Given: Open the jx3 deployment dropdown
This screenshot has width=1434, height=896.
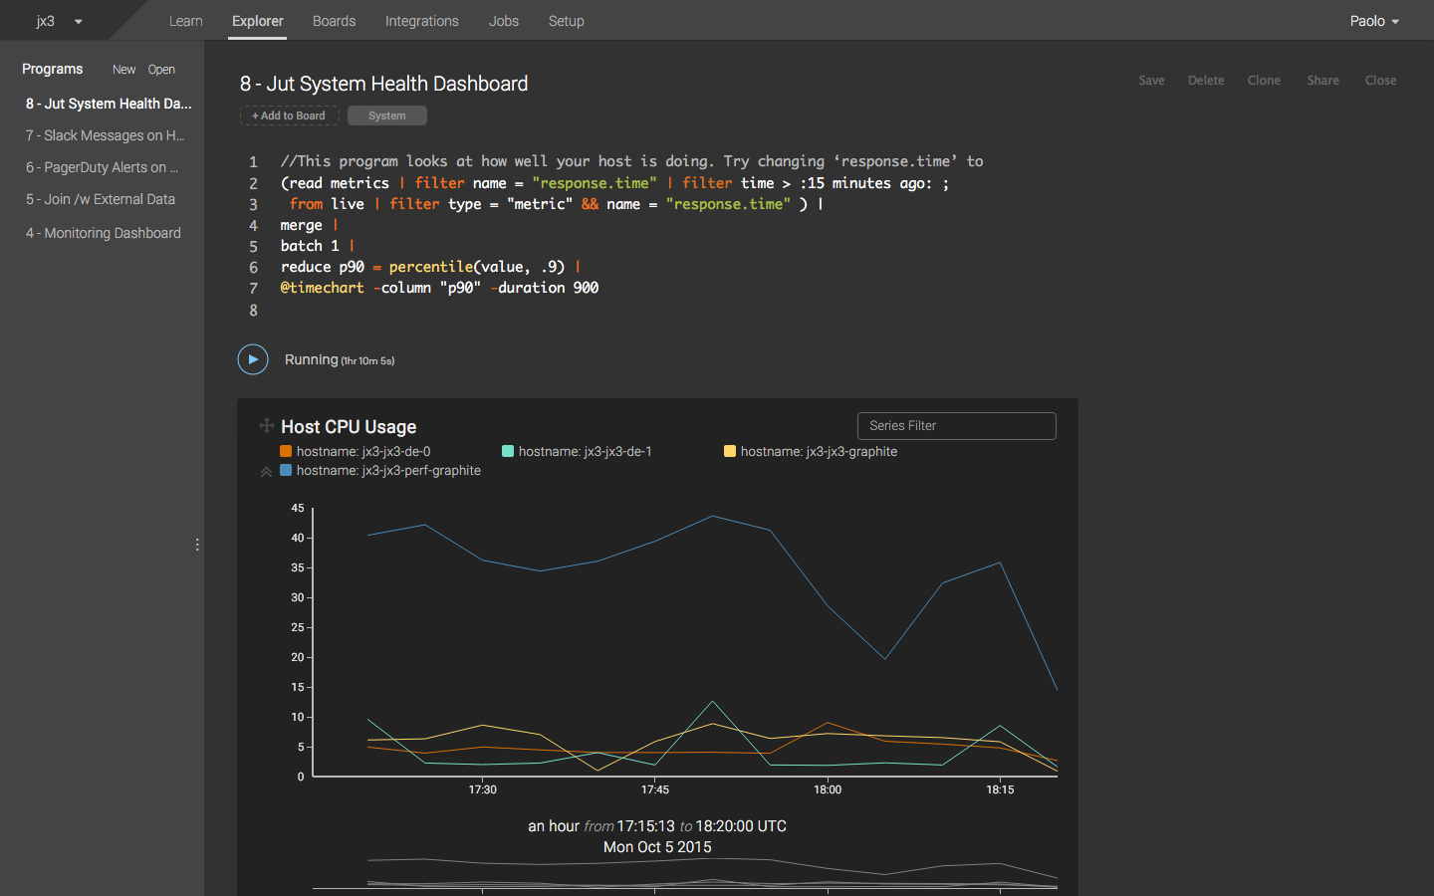Looking at the screenshot, I should click(x=60, y=21).
